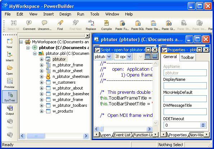
Task: Collapse the MyWorkspace tree node
Action: [x=21, y=42]
